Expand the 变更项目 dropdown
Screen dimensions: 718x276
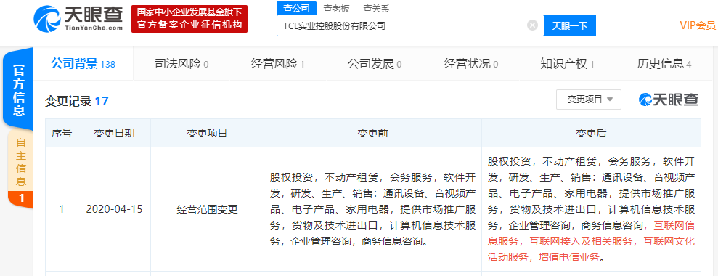(x=589, y=100)
